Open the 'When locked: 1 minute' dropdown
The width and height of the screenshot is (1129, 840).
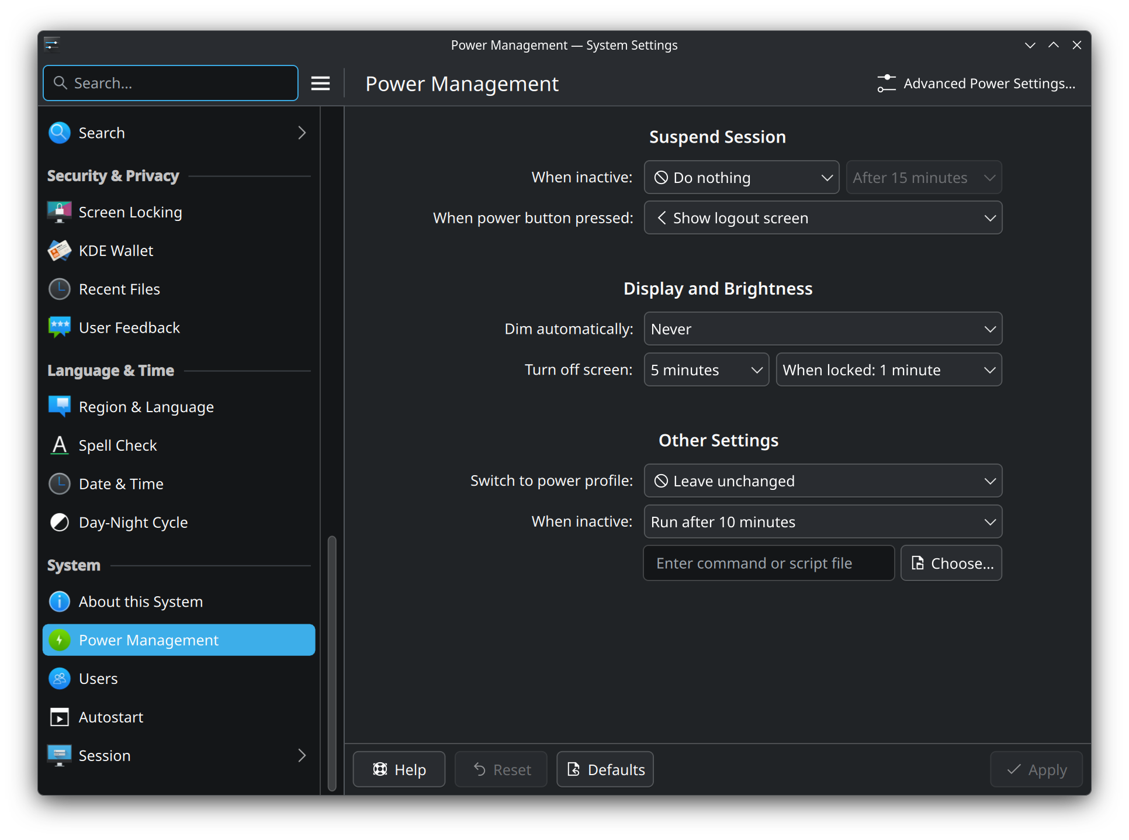[x=888, y=370]
